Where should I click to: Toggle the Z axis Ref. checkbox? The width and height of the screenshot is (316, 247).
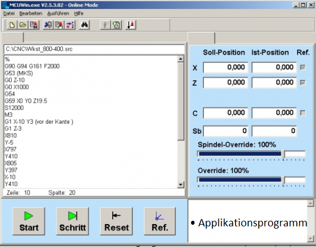click(x=303, y=83)
